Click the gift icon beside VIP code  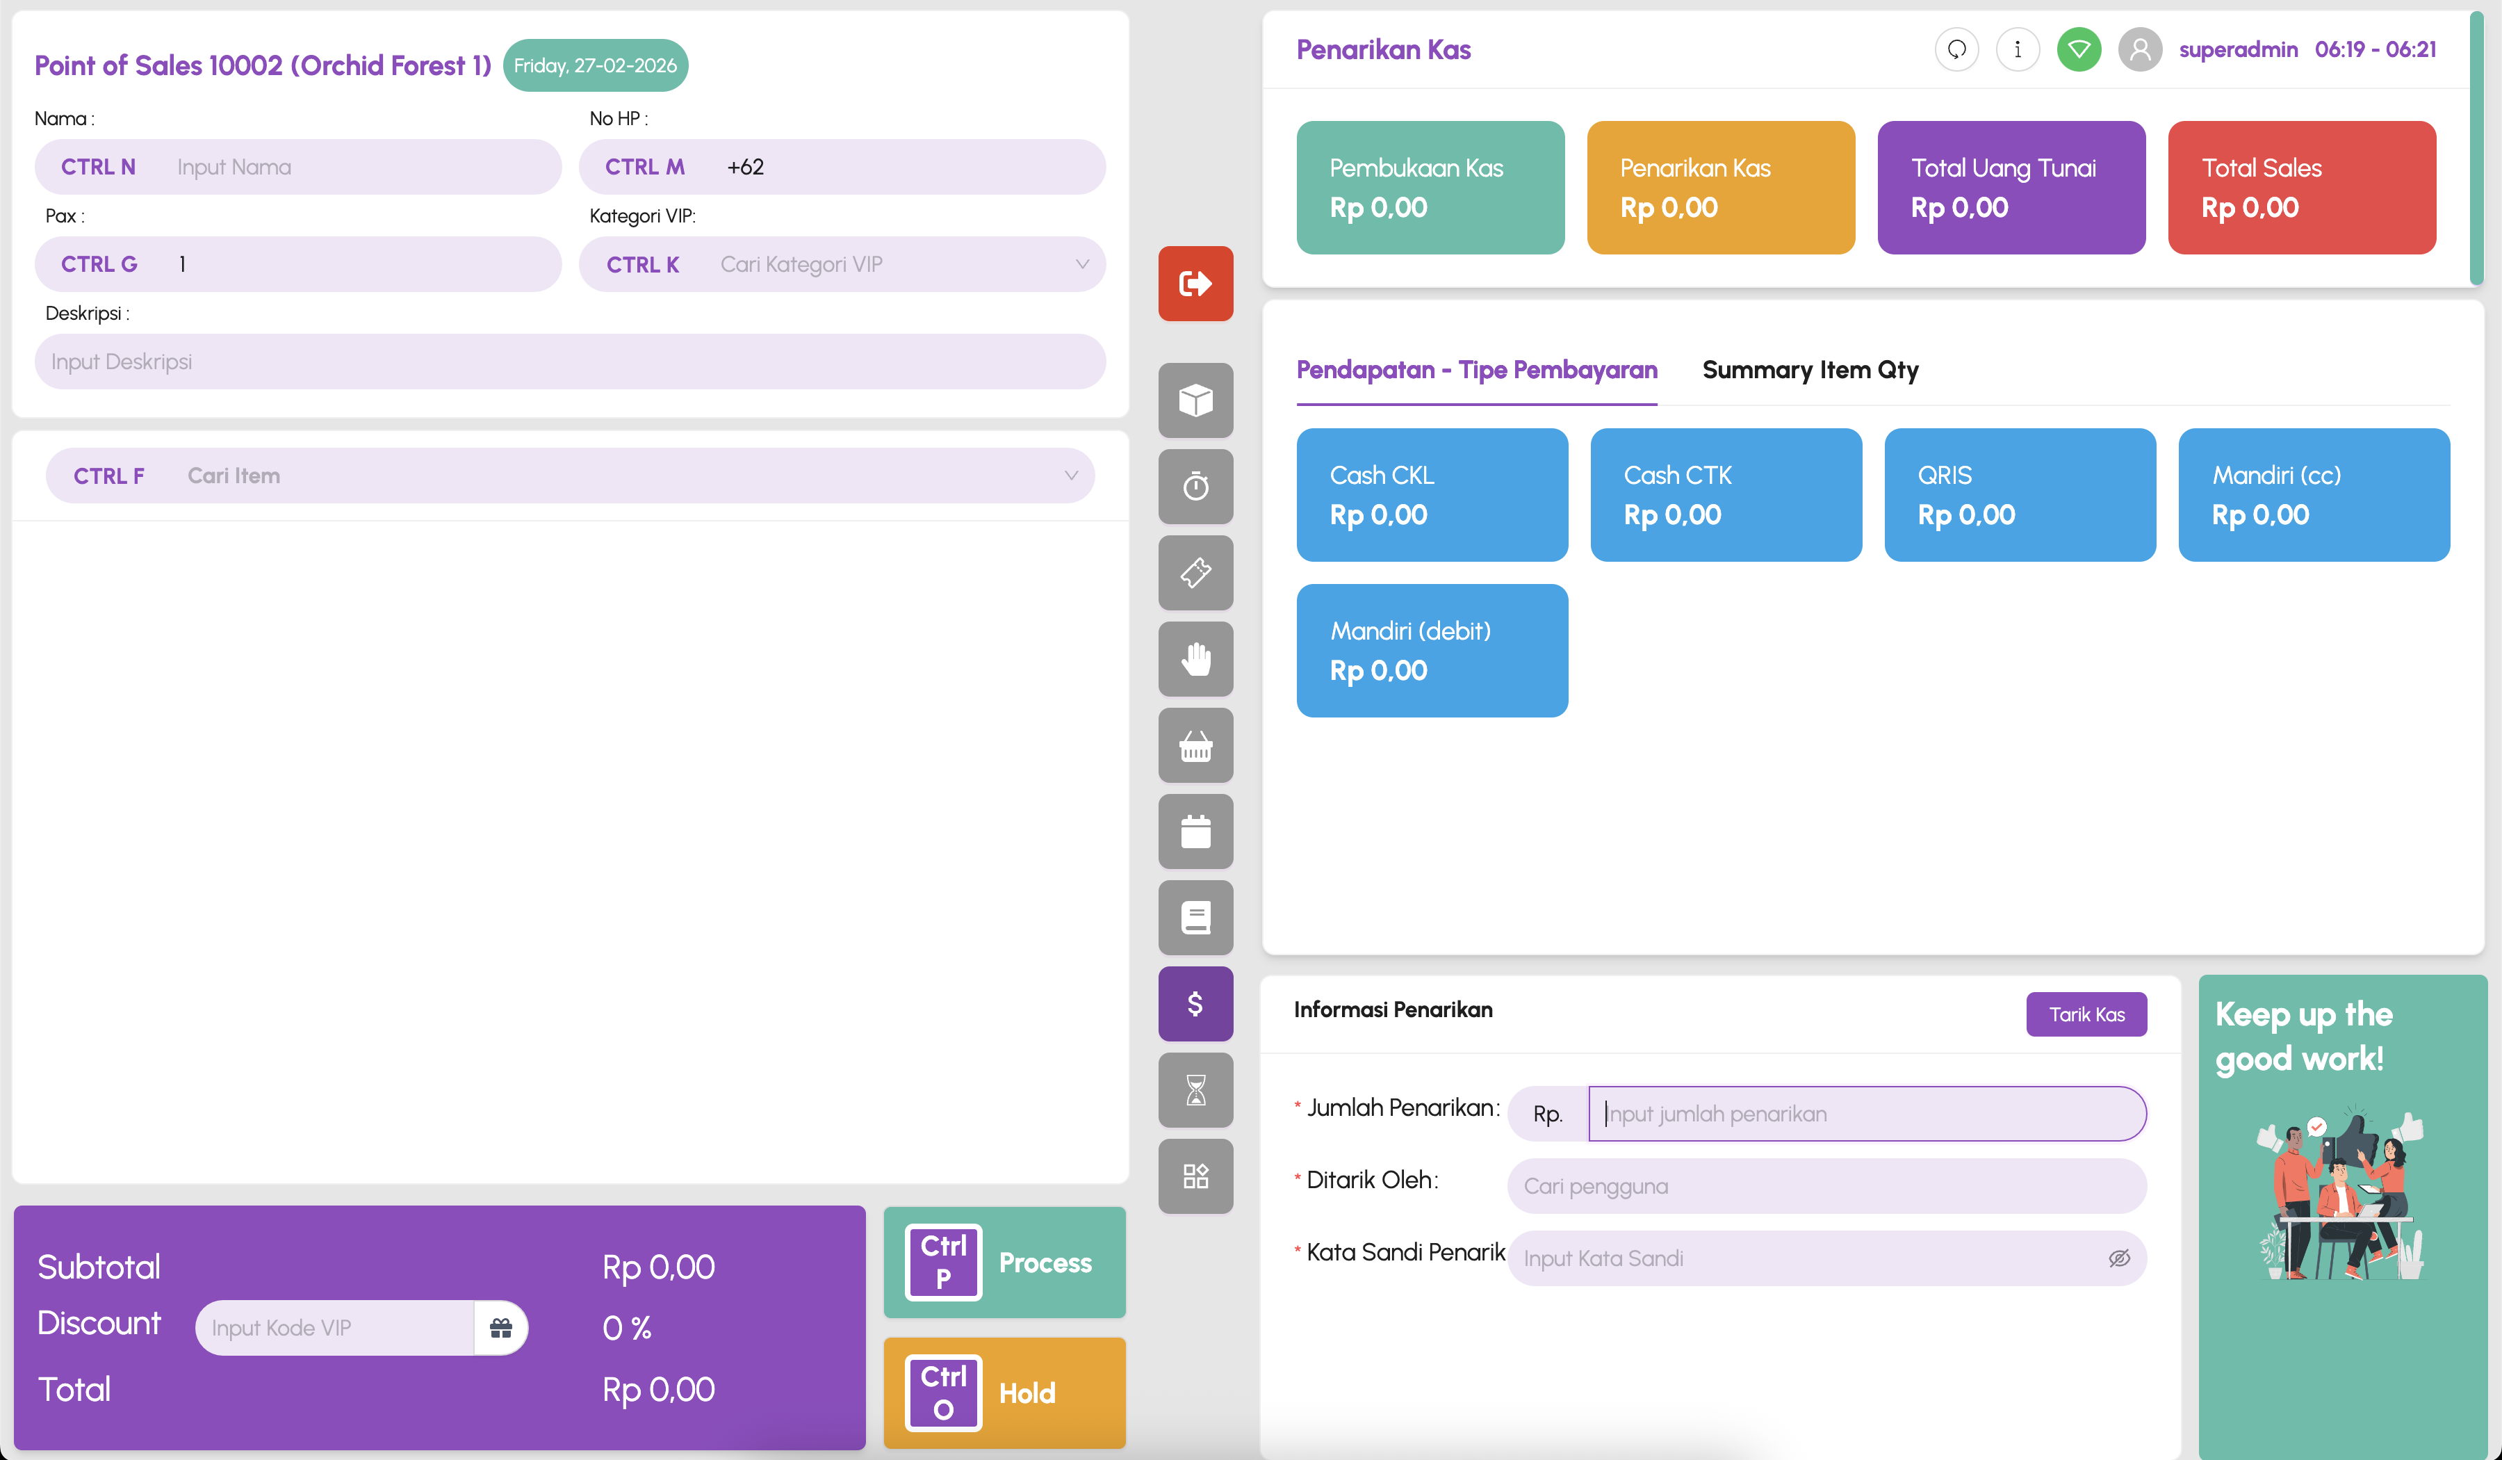pos(500,1328)
